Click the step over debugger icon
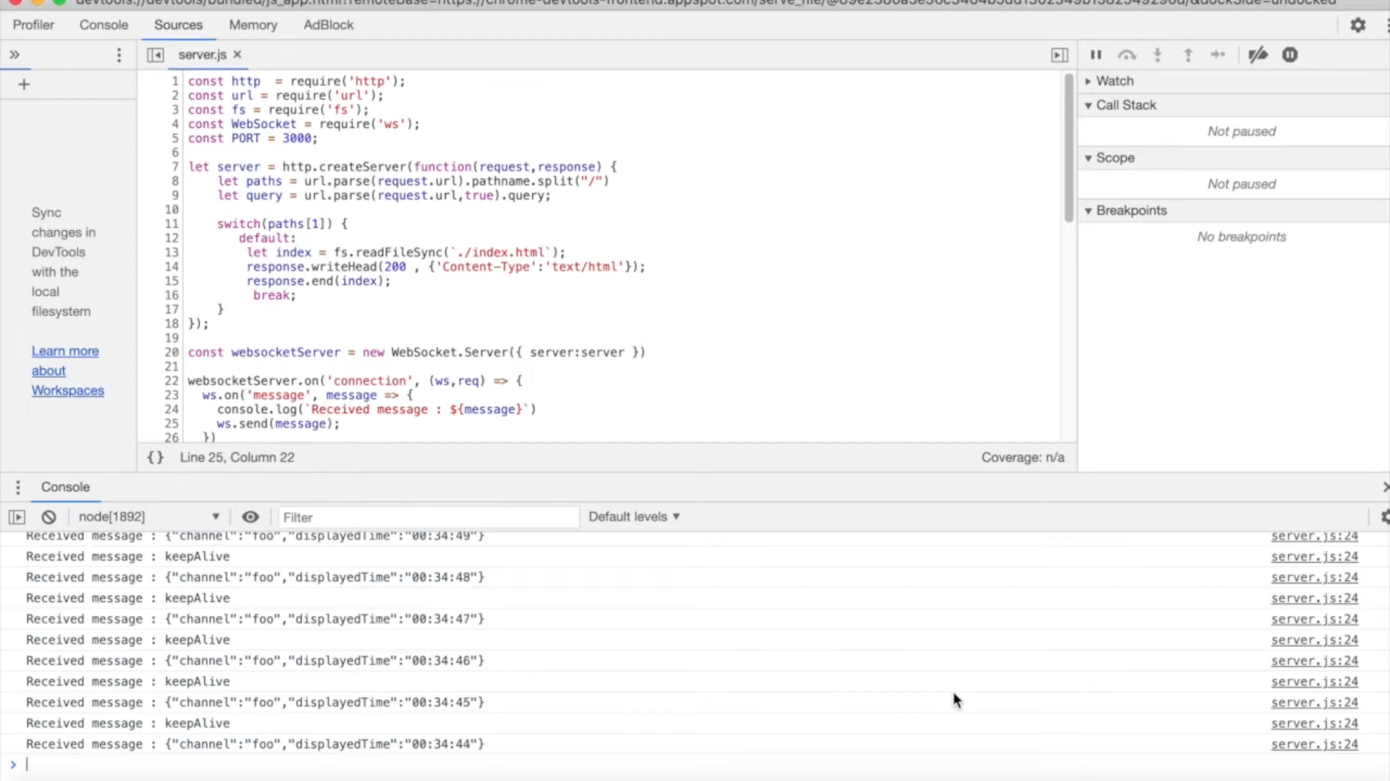The image size is (1390, 781). tap(1126, 55)
